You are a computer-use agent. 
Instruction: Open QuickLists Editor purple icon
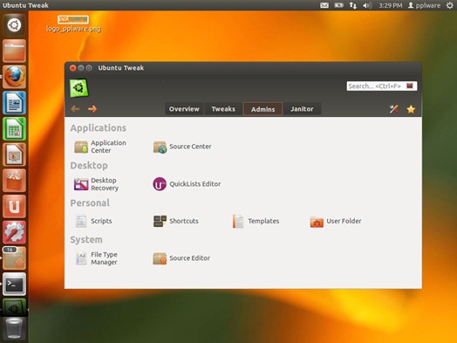coord(160,184)
